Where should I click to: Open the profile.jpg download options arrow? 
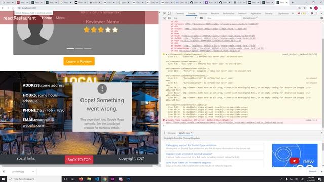click(33, 172)
